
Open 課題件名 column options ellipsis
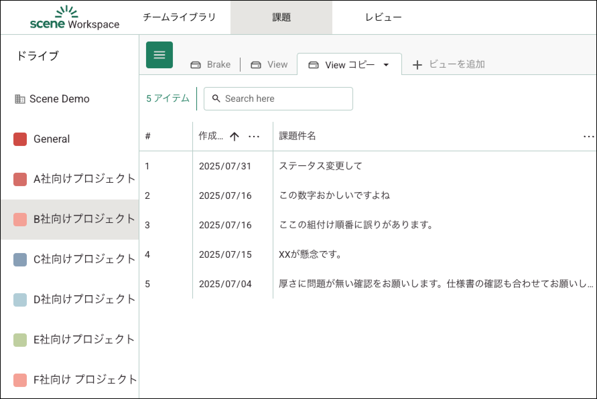[x=588, y=136]
